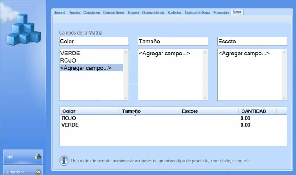Click the cubes icon on Tipo button
The height and width of the screenshot is (175, 296).
pos(38,156)
